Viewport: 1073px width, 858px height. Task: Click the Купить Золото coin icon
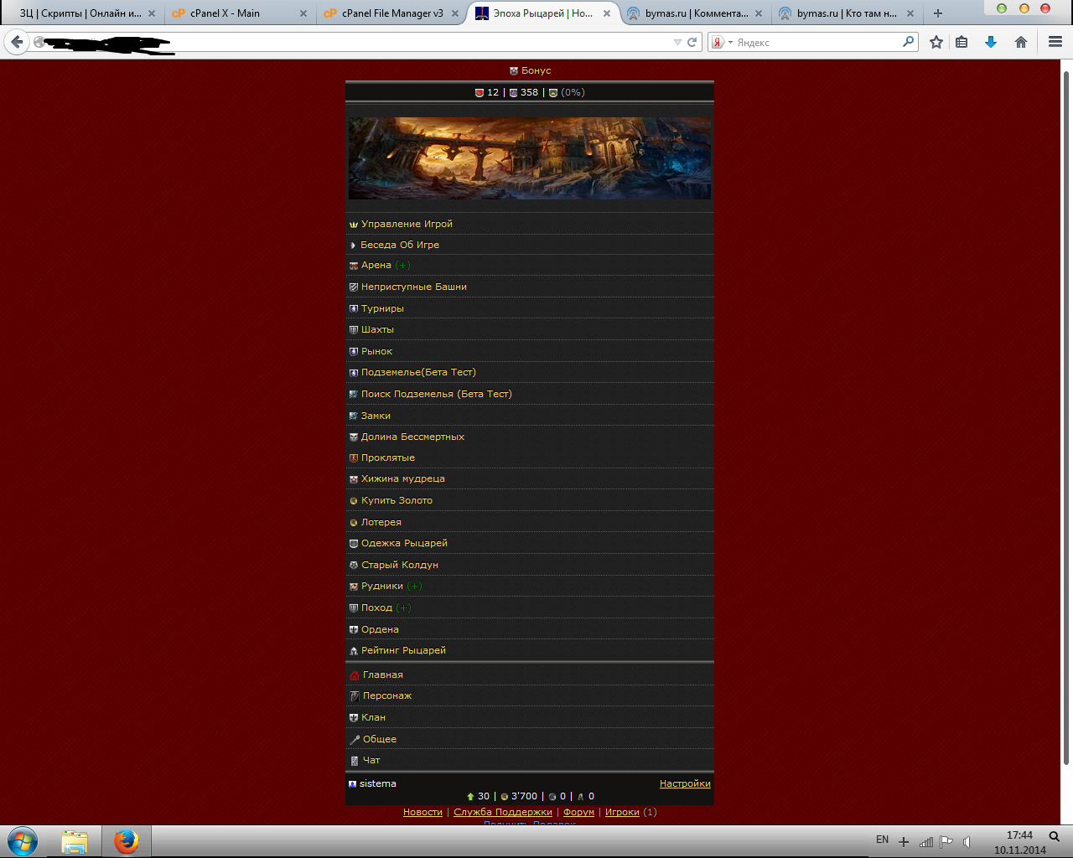354,501
